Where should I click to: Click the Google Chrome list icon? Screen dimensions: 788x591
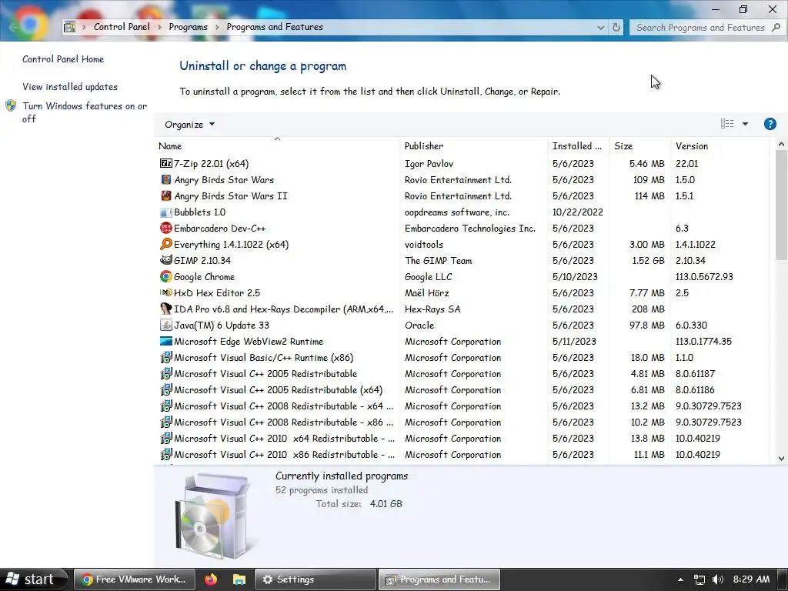(x=166, y=276)
